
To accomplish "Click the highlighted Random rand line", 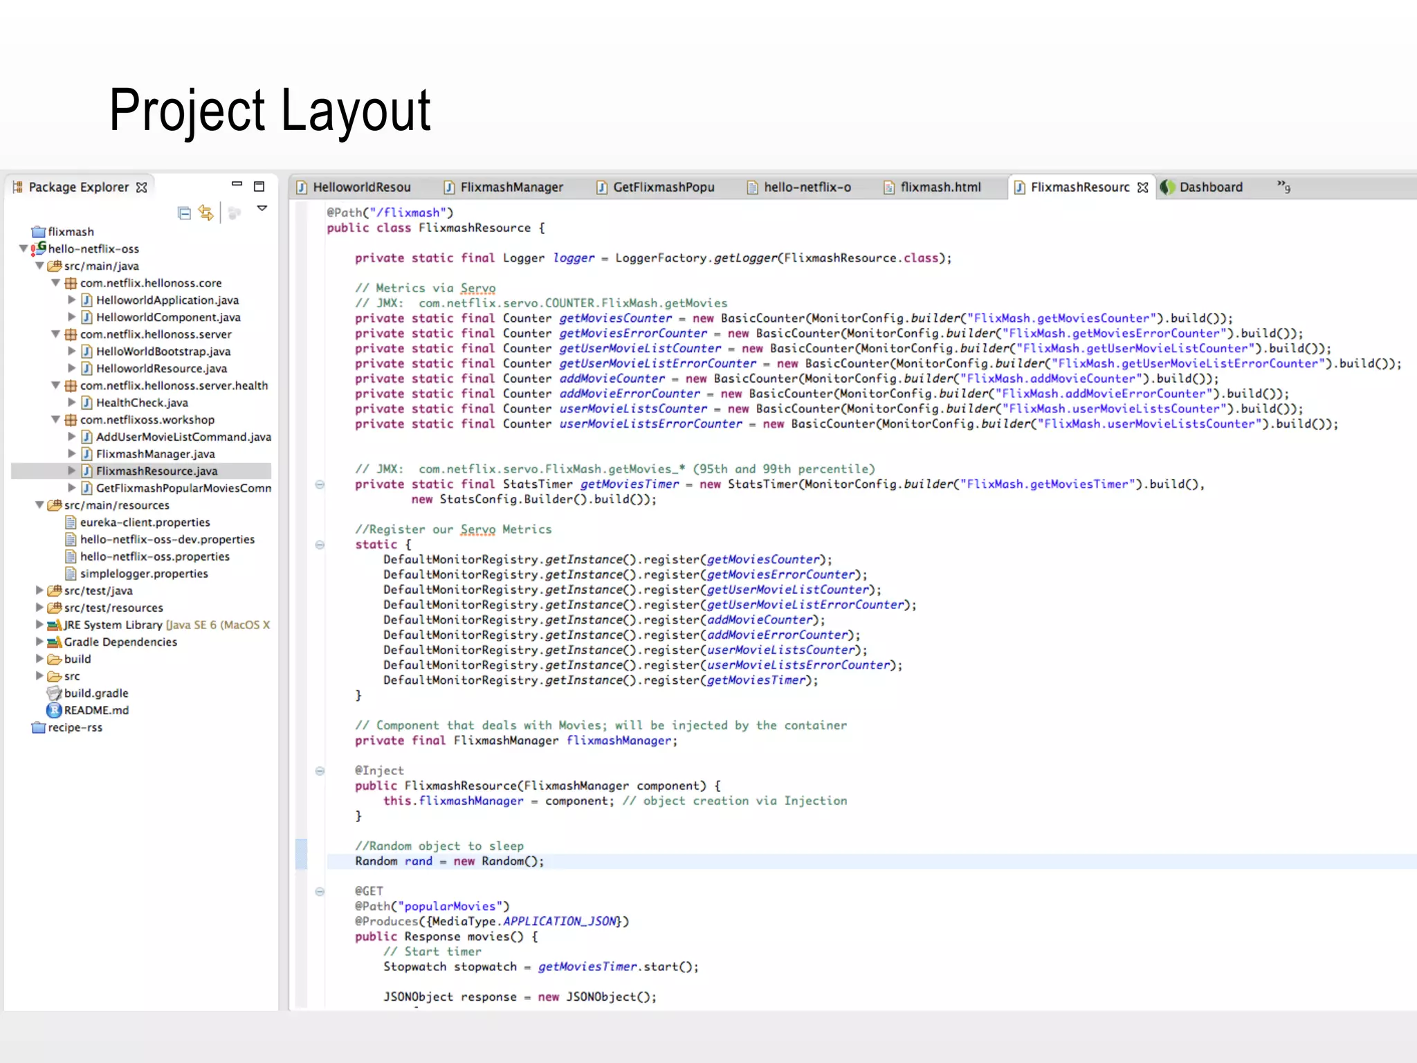I will click(872, 861).
